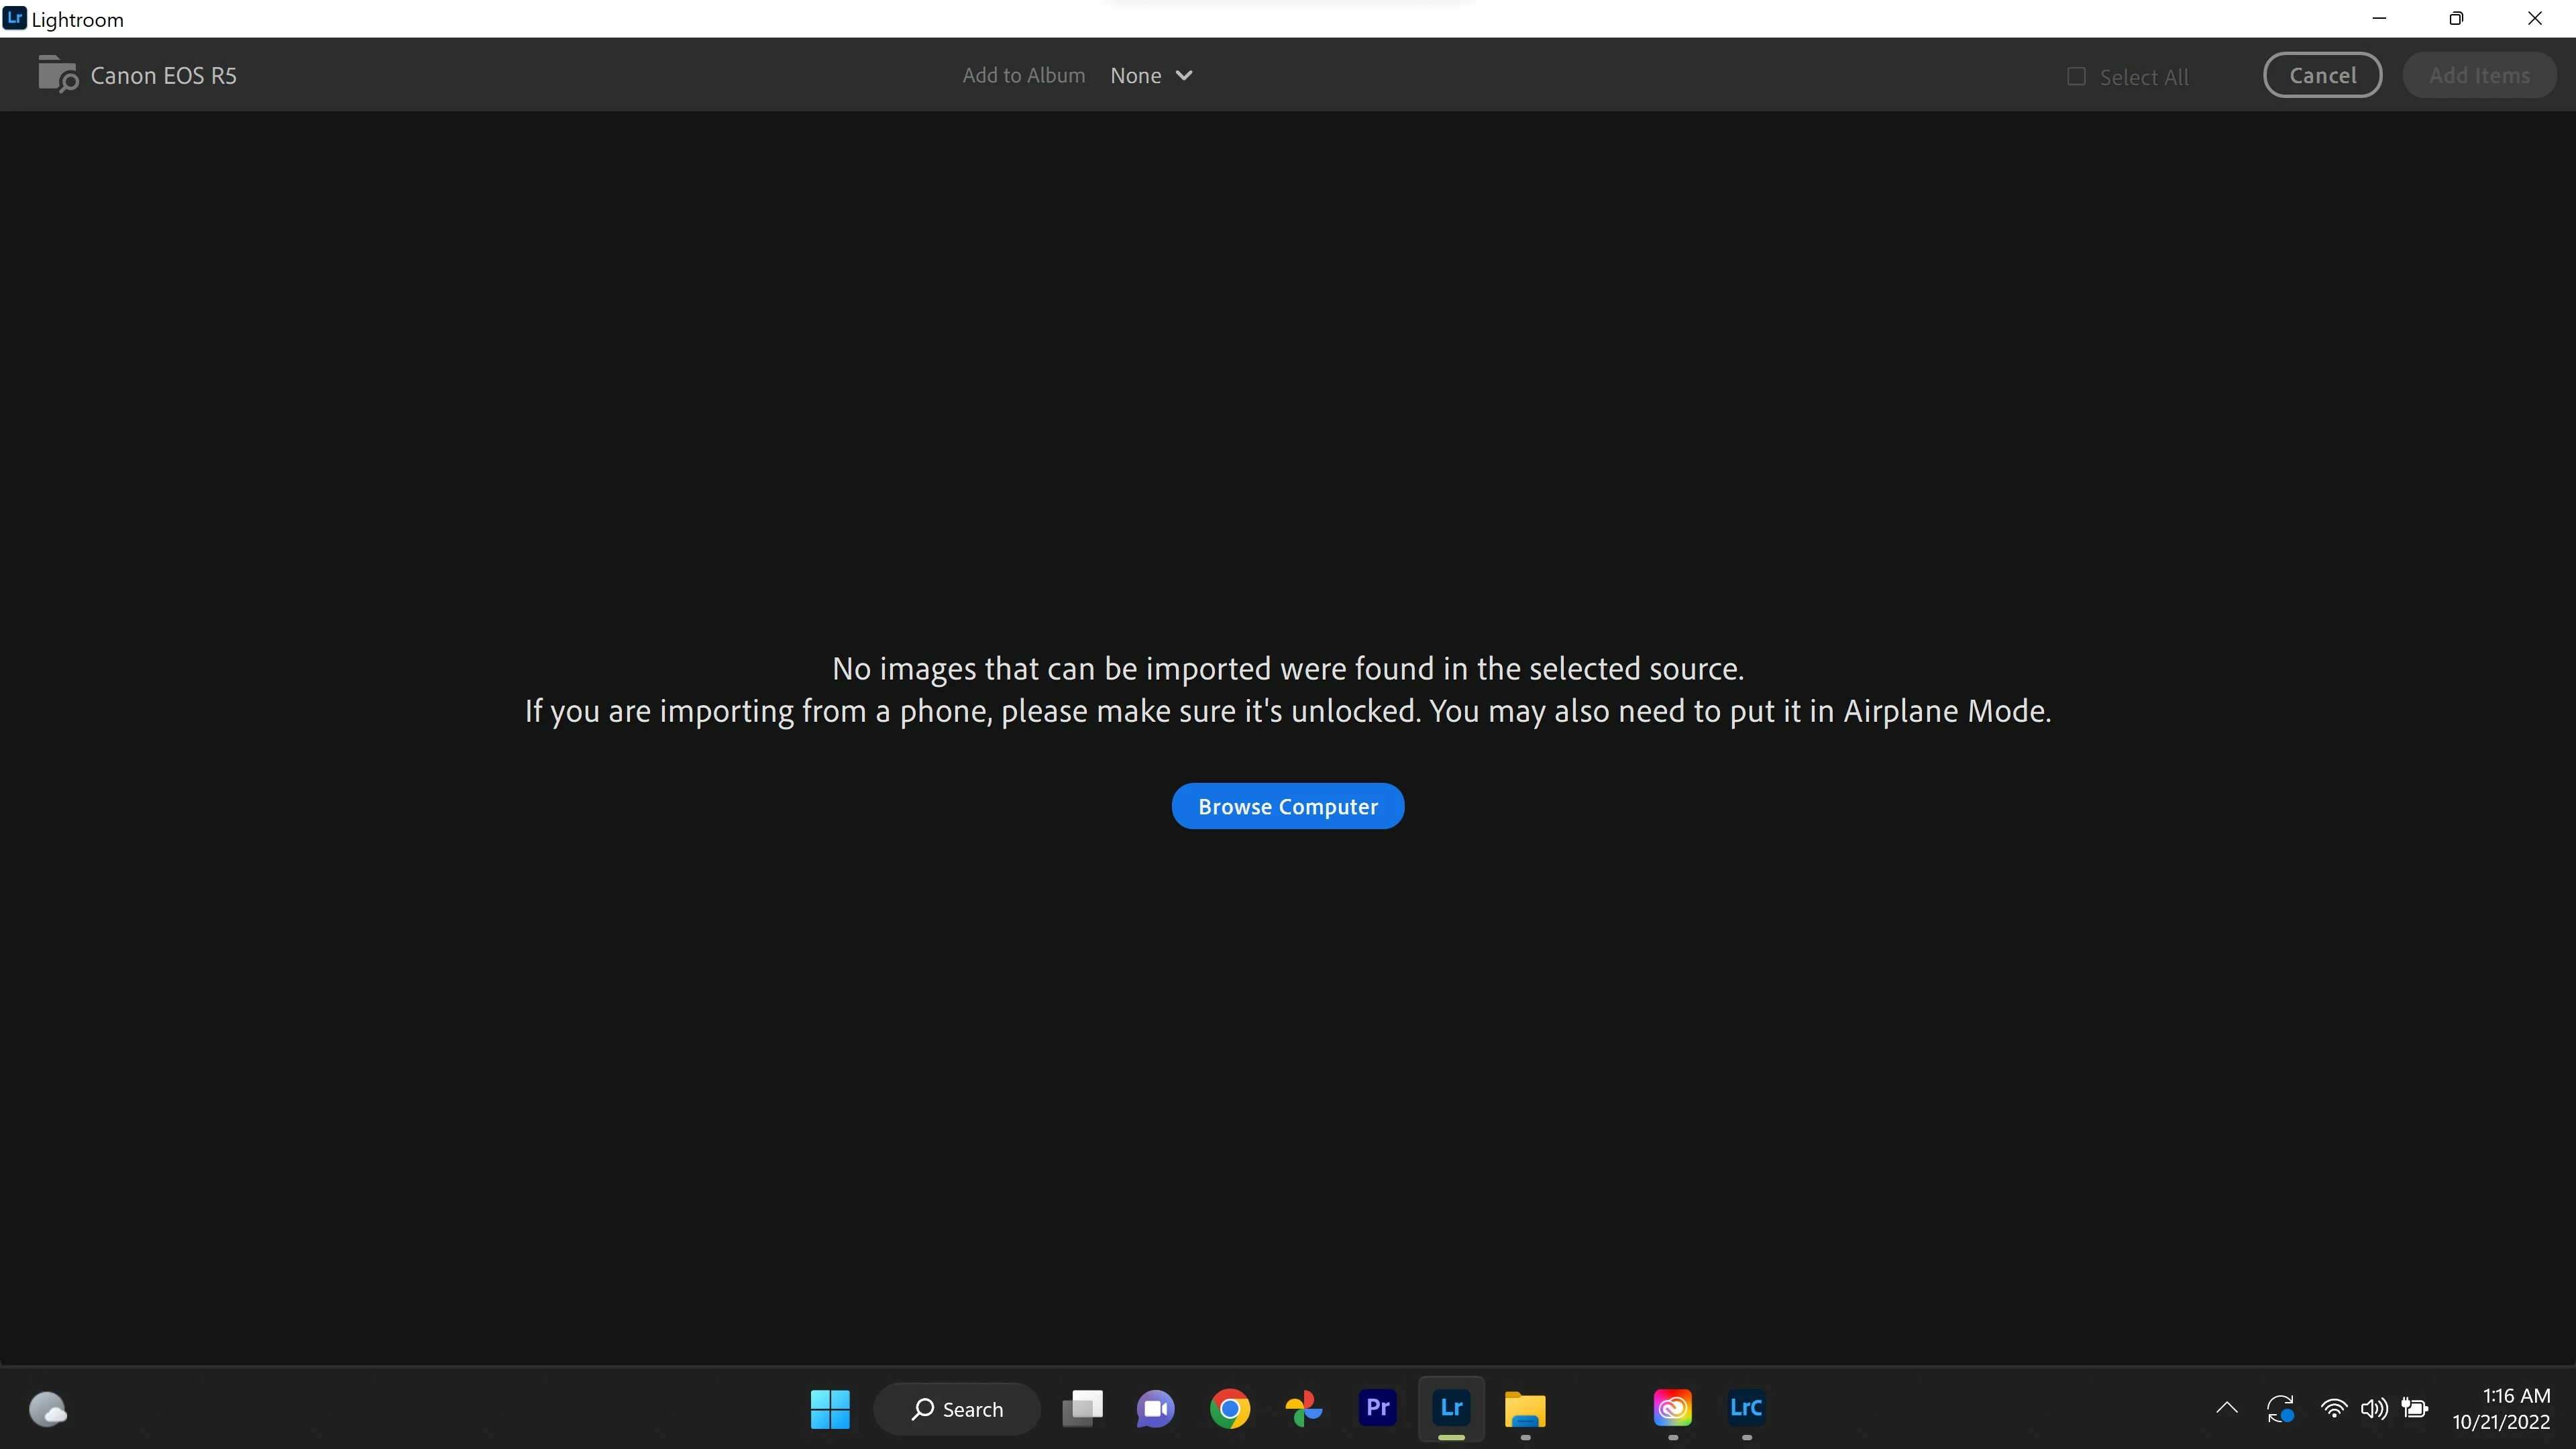Open the Add to Album dropdown

1151,76
